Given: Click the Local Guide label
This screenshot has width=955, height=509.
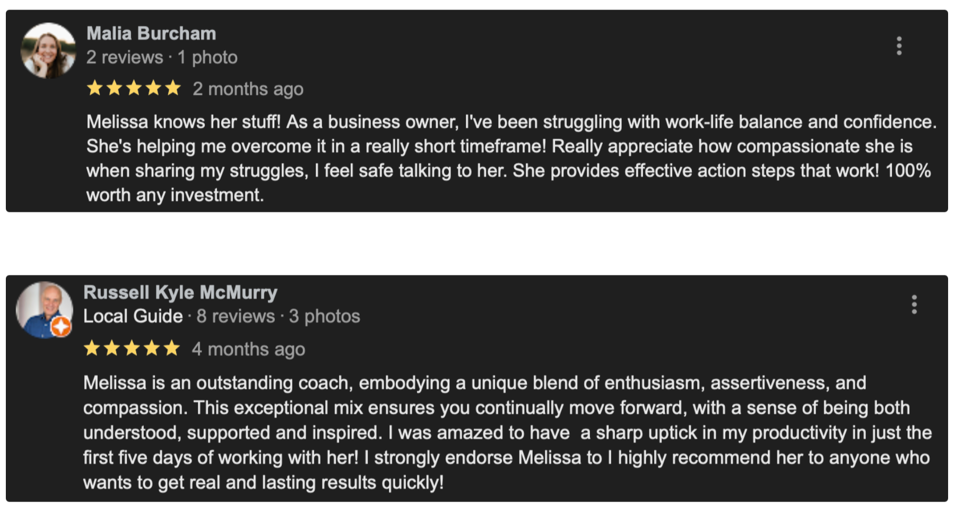Looking at the screenshot, I should [x=133, y=316].
